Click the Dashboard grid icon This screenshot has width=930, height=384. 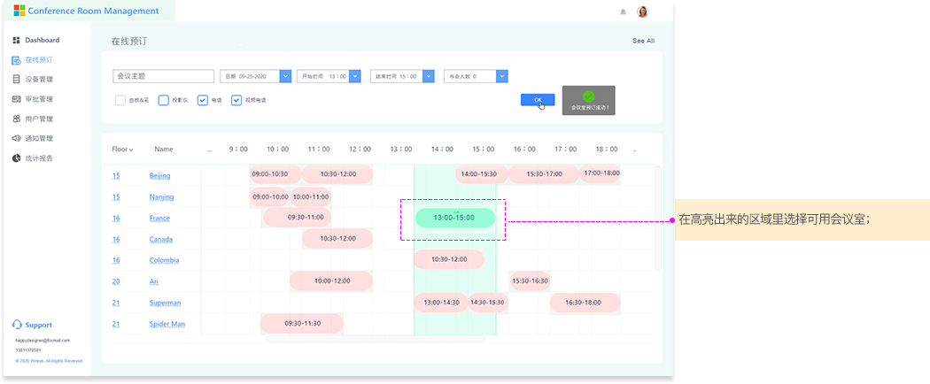click(16, 41)
